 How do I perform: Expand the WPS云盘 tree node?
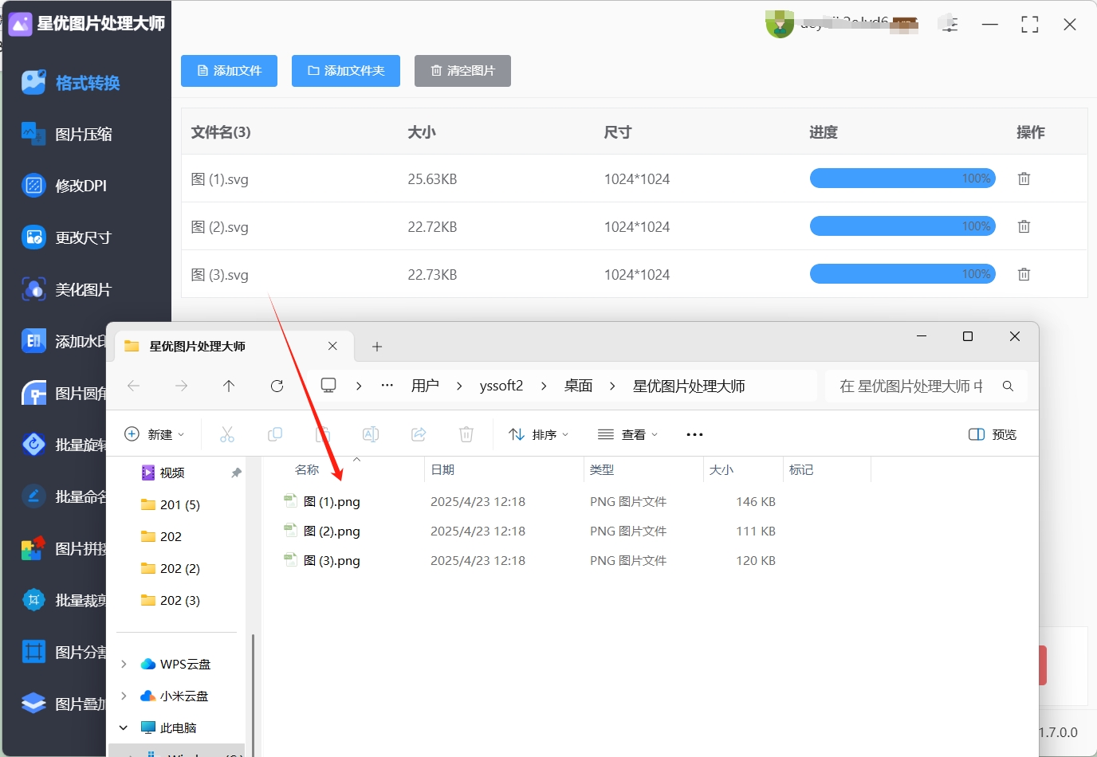pos(124,664)
